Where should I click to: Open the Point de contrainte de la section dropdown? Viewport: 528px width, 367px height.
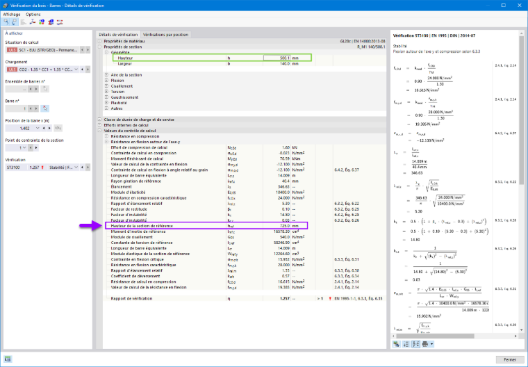point(24,148)
